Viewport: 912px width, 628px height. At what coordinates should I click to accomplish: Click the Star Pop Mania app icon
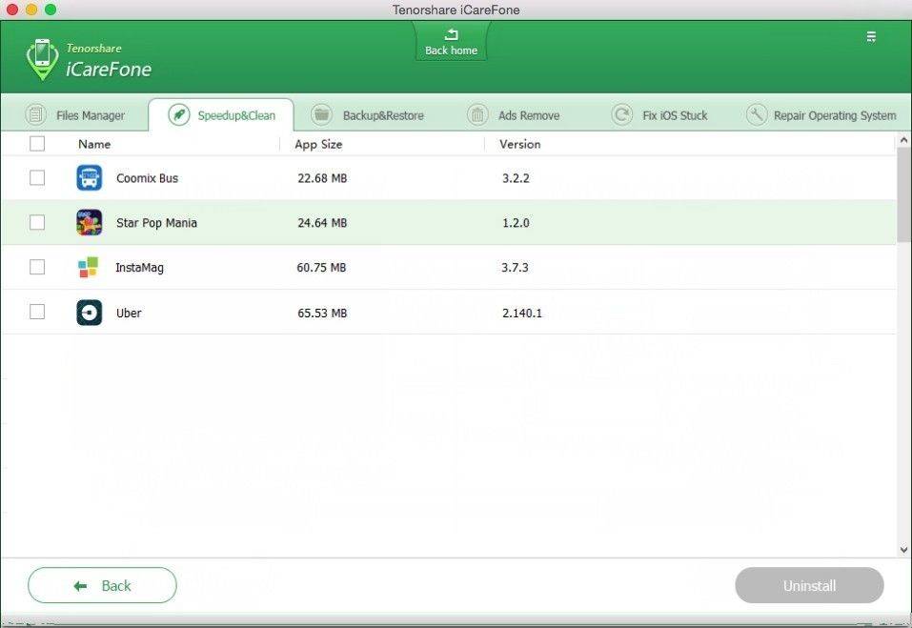pyautogui.click(x=89, y=223)
